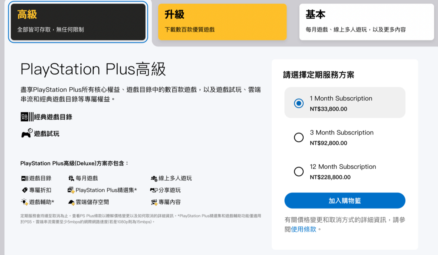Select the 1 Month Subscription radio button
438x255 pixels.
[x=299, y=103]
